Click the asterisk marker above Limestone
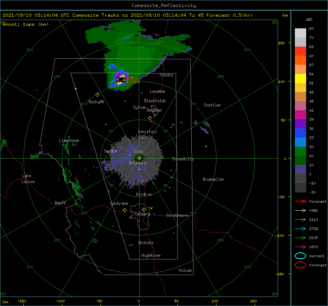The height and width of the screenshot is (306, 328). [69, 137]
